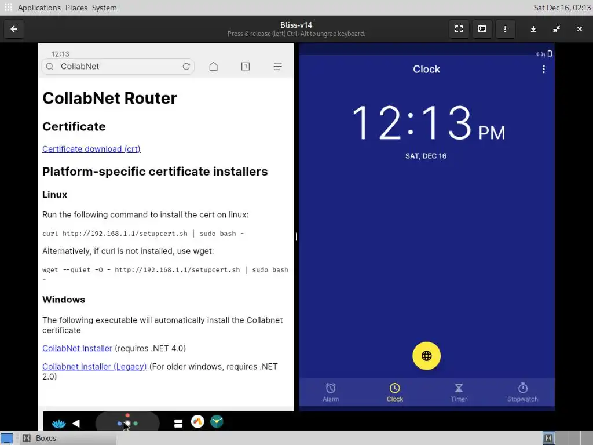Click the CollabNet Installer link

[77, 348]
